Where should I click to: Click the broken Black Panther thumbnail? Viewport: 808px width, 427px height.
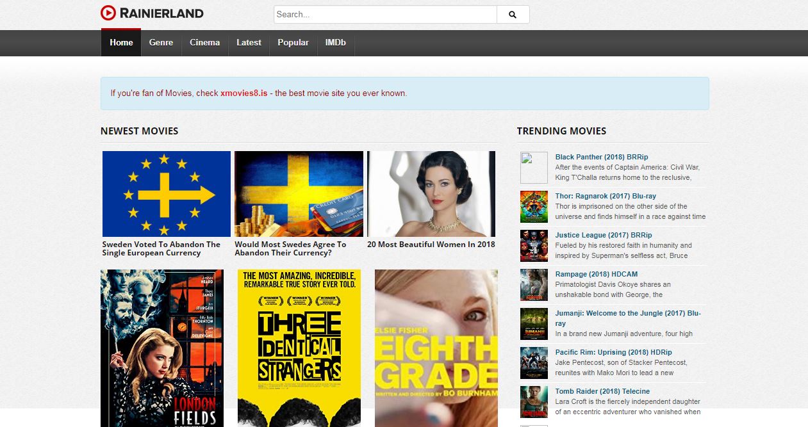[x=534, y=168]
